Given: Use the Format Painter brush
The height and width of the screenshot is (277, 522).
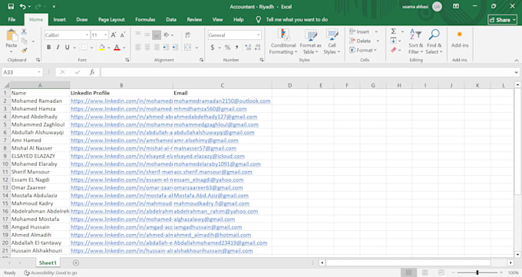Looking at the screenshot, I should 24,51.
